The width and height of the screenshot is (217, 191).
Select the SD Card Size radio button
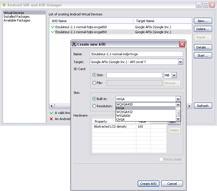tap(94, 75)
